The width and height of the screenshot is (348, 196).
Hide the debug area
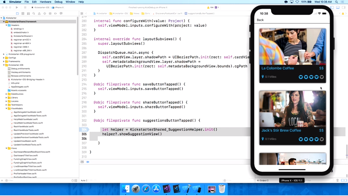click(x=82, y=162)
